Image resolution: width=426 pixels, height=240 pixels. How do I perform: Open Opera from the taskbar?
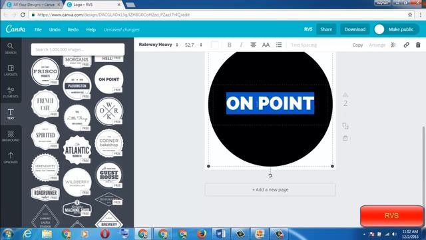(x=105, y=234)
